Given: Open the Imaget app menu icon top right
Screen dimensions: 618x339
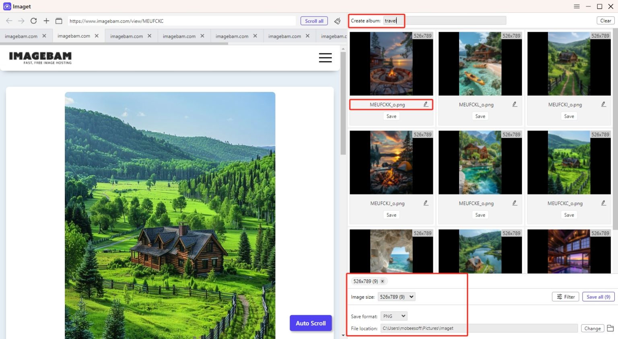Looking at the screenshot, I should point(577,6).
